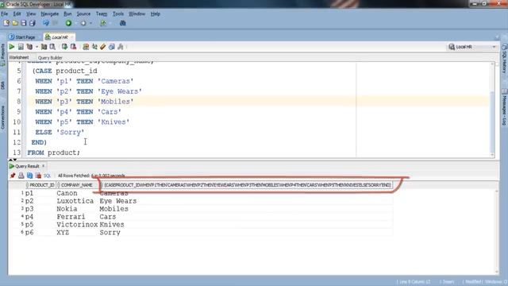Viewport: 508px width, 286px height.
Task: Place cursor on line 13 'FROM product;'
Action: pos(53,153)
